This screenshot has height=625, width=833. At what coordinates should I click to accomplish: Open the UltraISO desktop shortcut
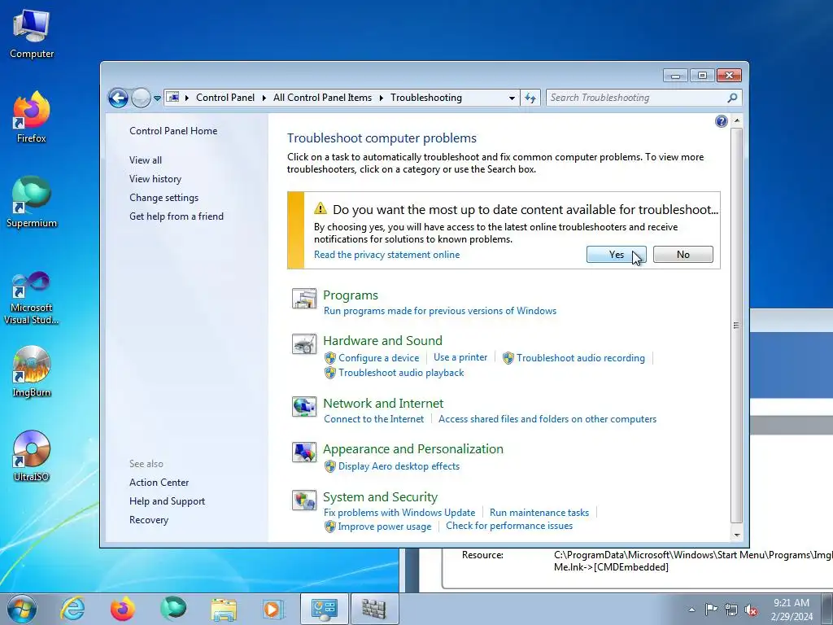pos(32,456)
